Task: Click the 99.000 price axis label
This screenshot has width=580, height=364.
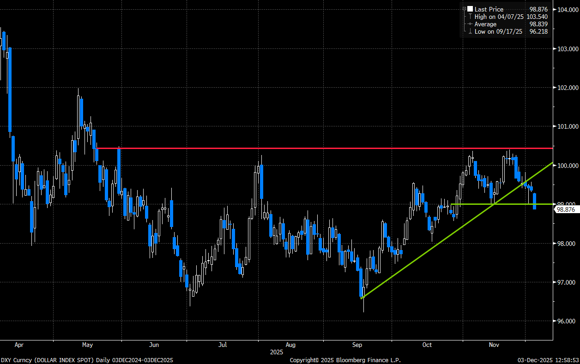Action: [567, 204]
